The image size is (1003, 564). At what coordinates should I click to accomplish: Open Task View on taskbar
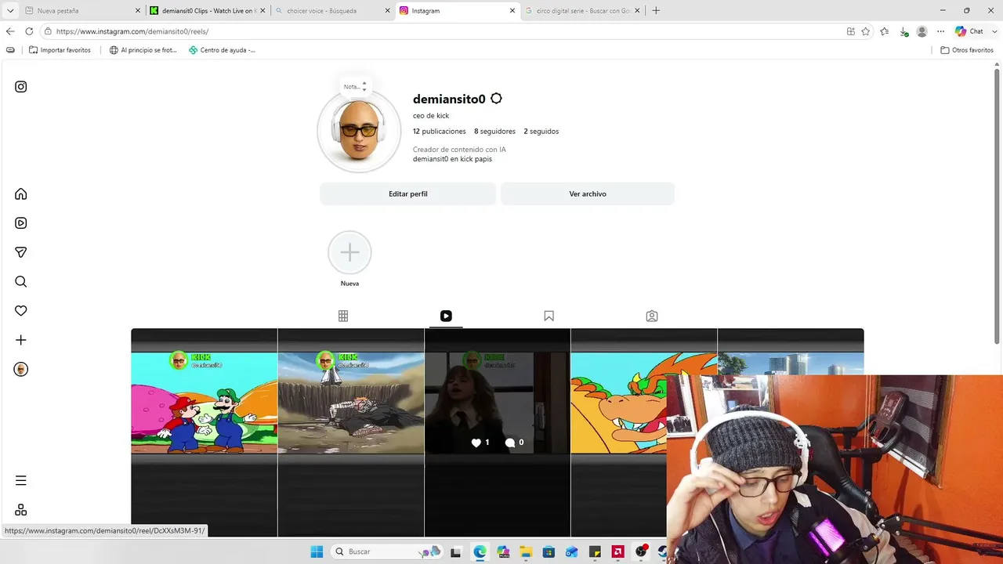point(456,551)
